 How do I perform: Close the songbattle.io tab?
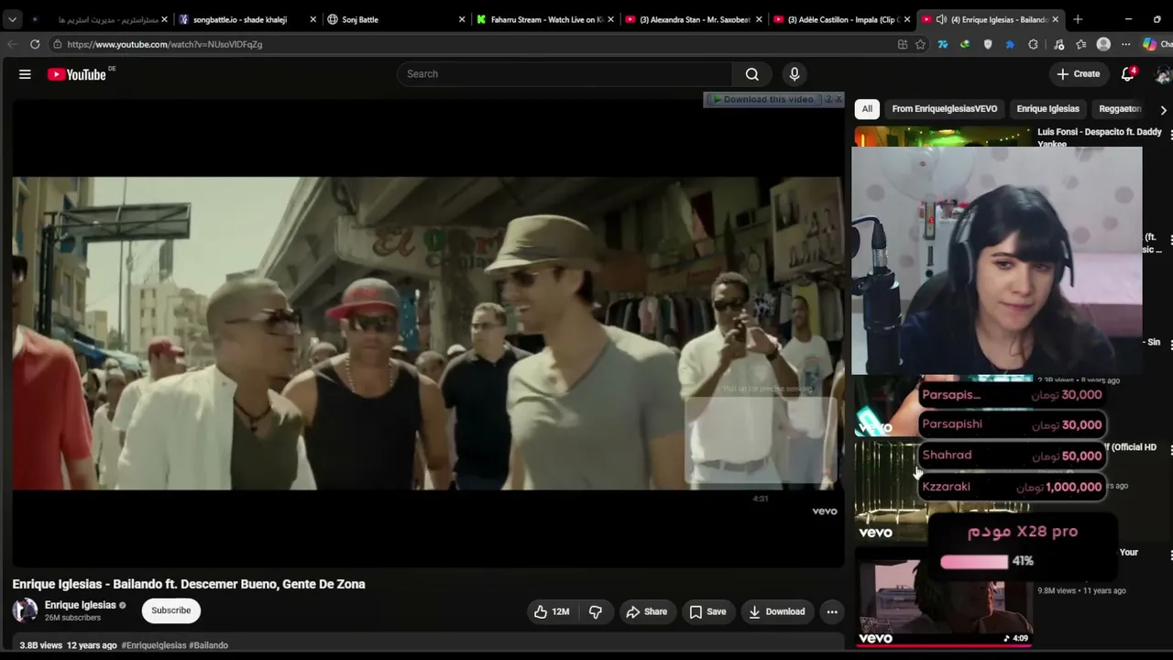[x=312, y=19]
